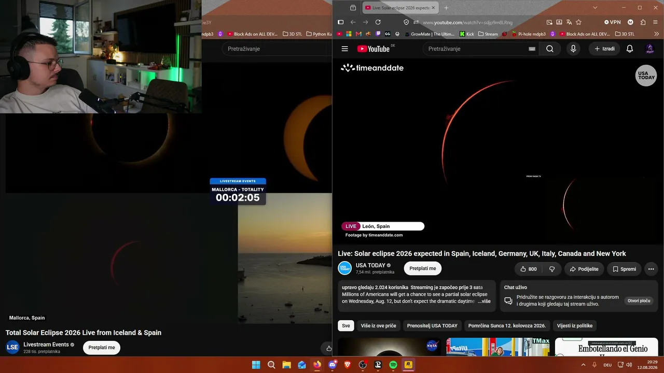This screenshot has height=373, width=664.
Task: Open a new browser tab
Action: click(x=446, y=8)
